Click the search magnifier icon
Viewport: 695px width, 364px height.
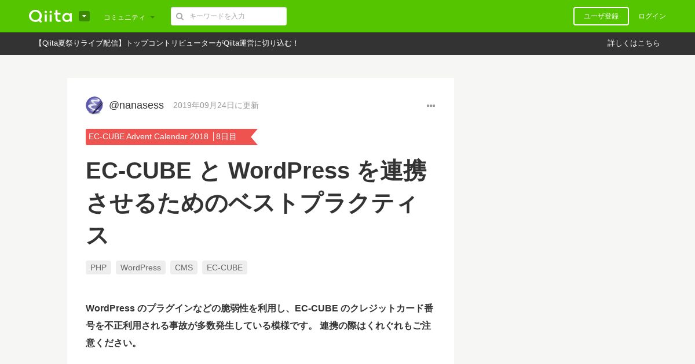point(180,16)
